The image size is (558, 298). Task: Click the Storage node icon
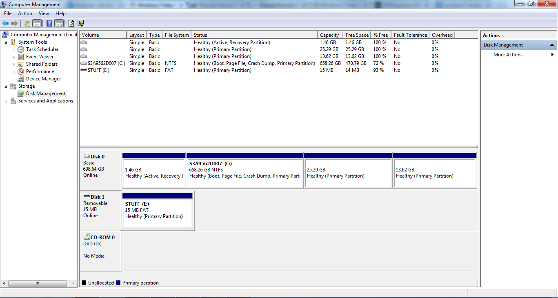pos(13,86)
